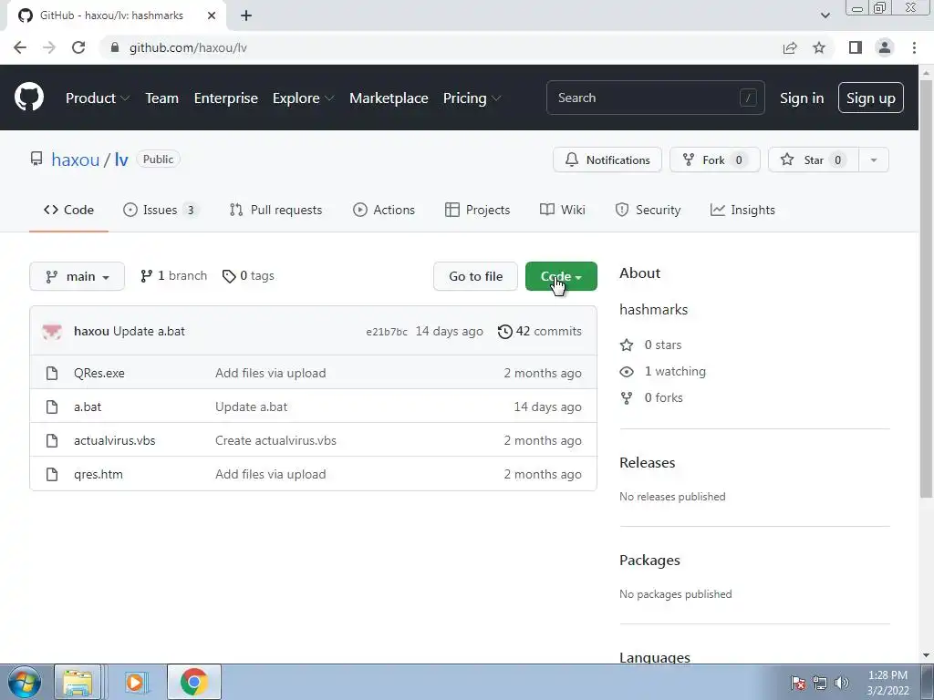Viewport: 934px width, 700px height.
Task: Open the haxou owner link in repo title
Action: [75, 160]
